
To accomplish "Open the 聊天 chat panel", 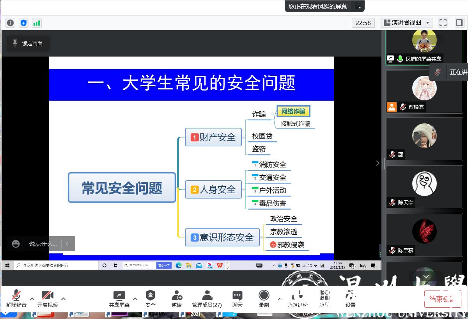I will tap(237, 299).
